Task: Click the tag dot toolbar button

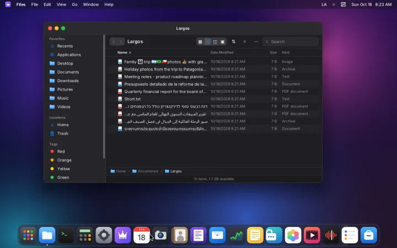Action: coord(245,41)
